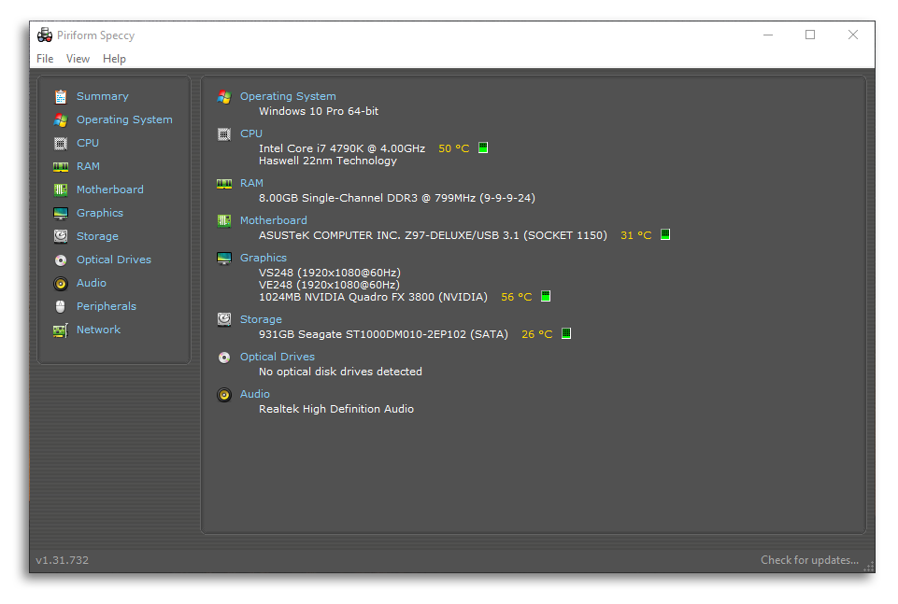
Task: Go to the Operating System sidebar section
Action: click(124, 120)
